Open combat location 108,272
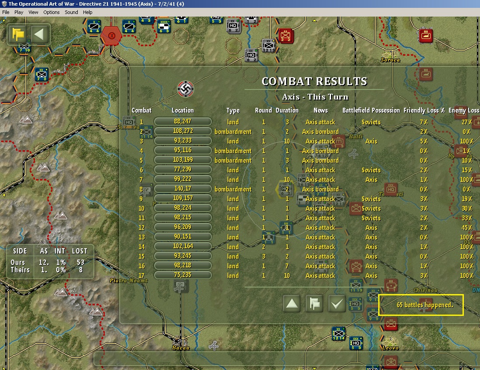The height and width of the screenshot is (370, 480). 183,131
